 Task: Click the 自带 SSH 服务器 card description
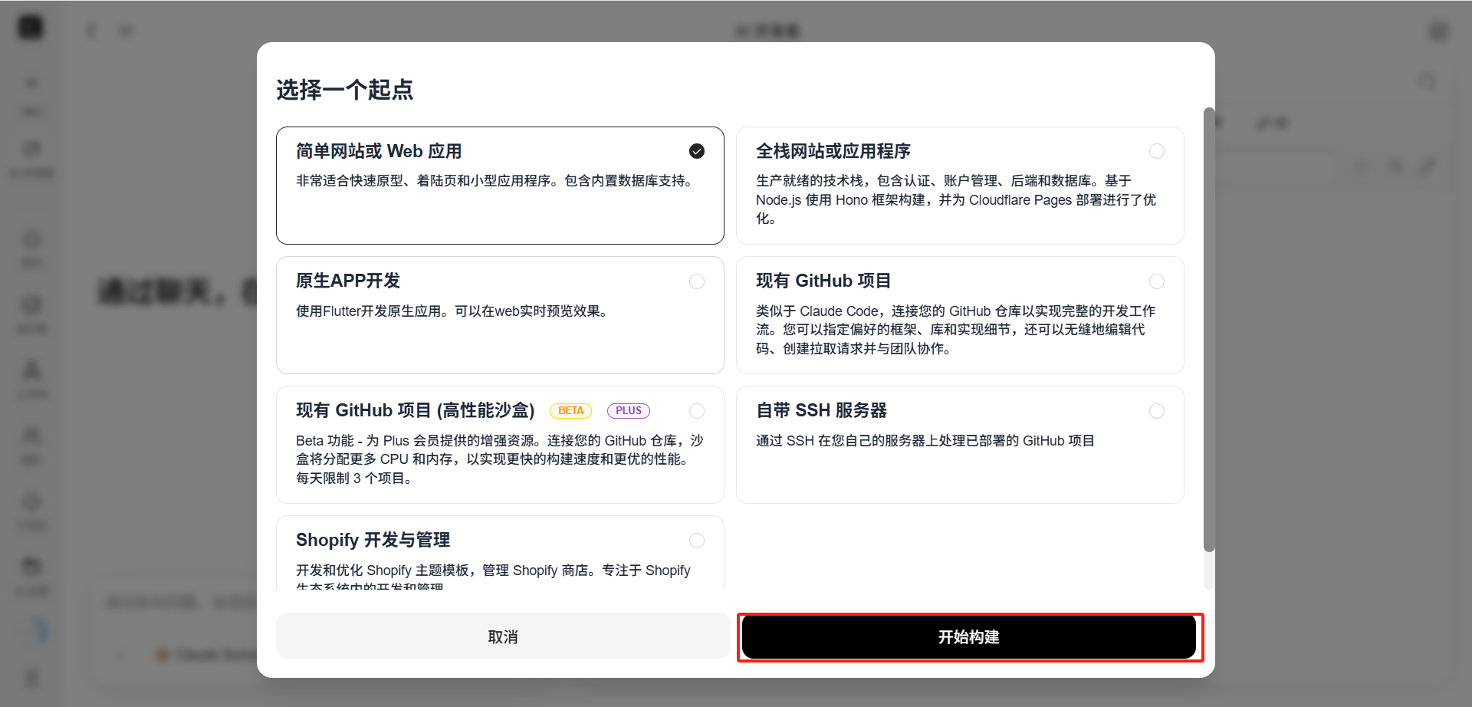point(925,441)
